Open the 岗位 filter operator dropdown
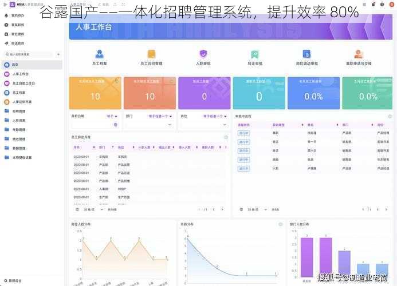 [x=215, y=116]
